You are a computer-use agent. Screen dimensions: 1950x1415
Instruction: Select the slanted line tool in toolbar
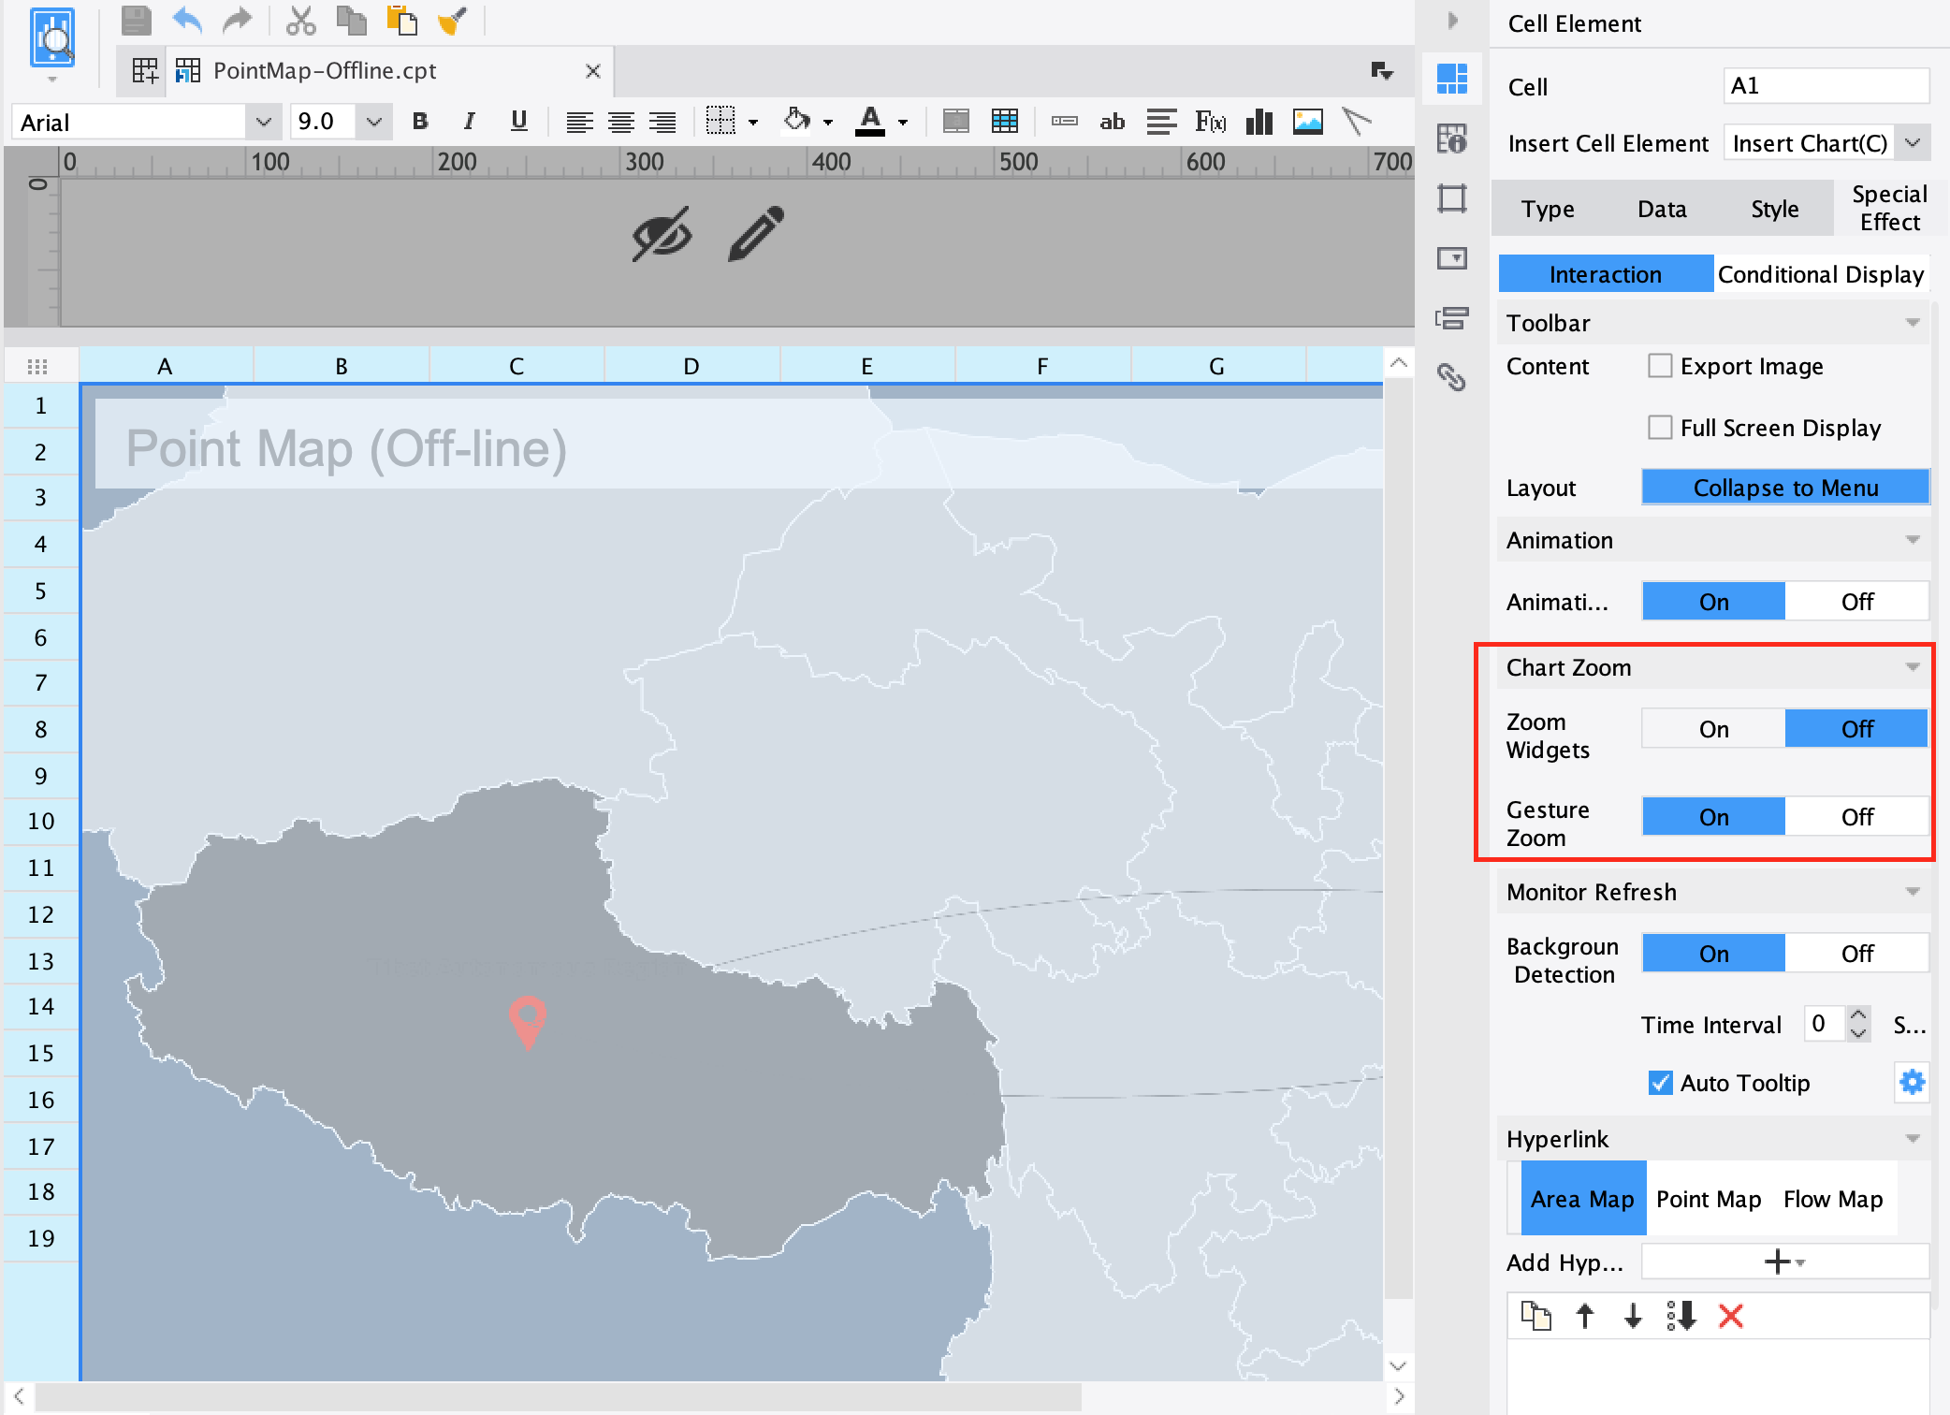pyautogui.click(x=1359, y=121)
